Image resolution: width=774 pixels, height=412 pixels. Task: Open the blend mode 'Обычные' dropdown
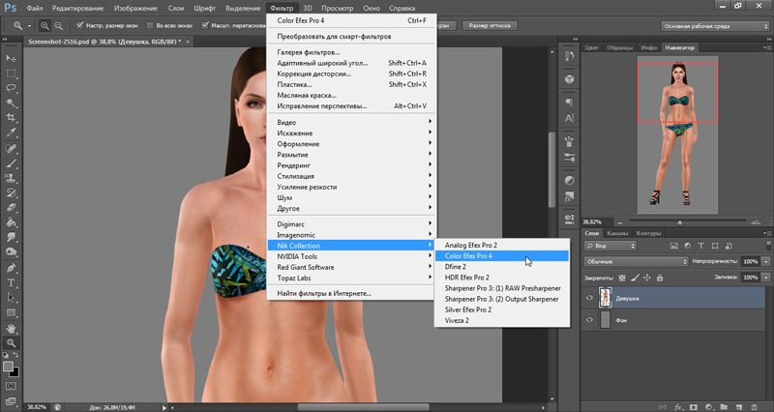[636, 261]
